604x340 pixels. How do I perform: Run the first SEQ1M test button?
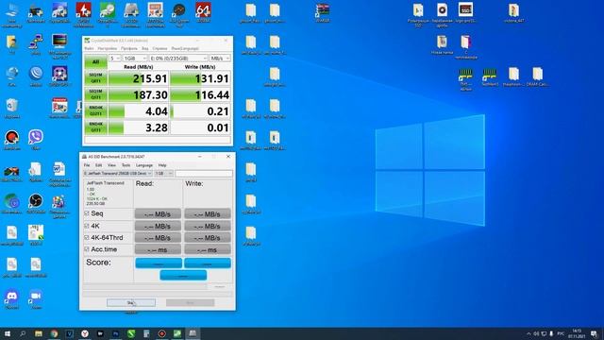coord(95,78)
